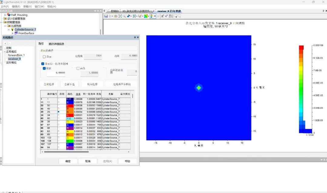The image size is (327, 193).
Task: Click the CylinderSource_7 light bulb icon
Action: tap(12, 30)
